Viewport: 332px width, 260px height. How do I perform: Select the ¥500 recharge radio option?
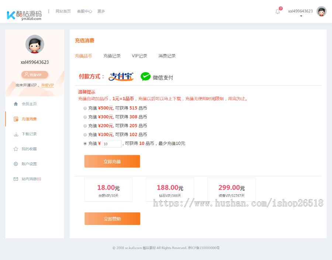click(85, 108)
